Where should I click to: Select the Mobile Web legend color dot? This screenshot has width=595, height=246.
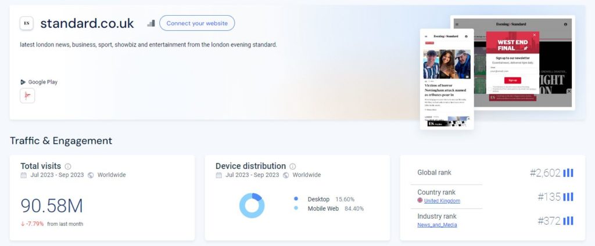296,208
